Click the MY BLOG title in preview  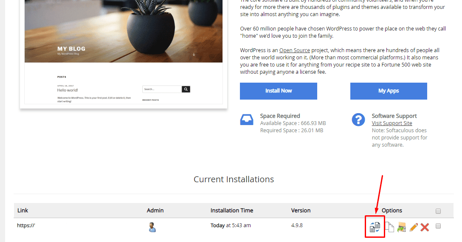click(71, 49)
